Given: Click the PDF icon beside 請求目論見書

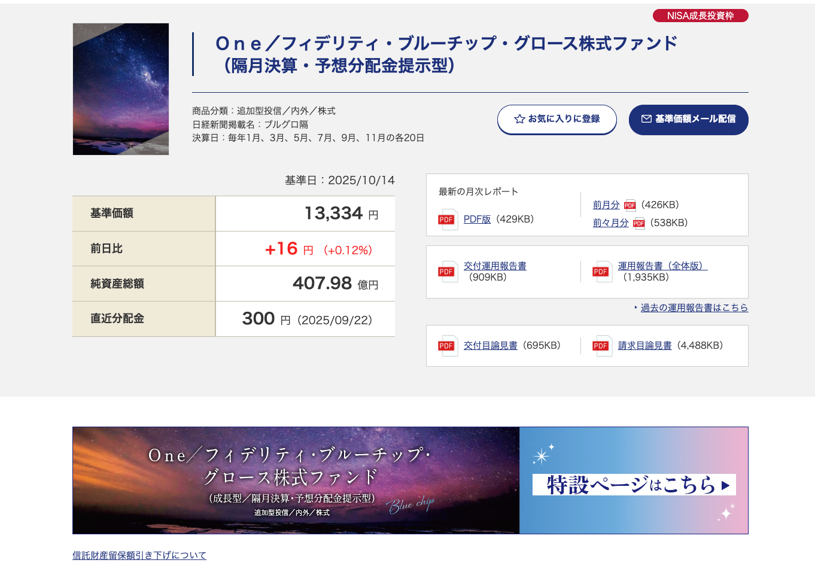Looking at the screenshot, I should pyautogui.click(x=602, y=346).
